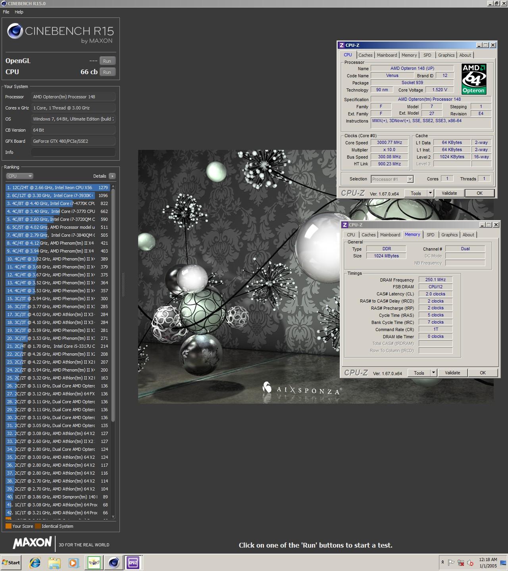The height and width of the screenshot is (571, 508).
Task: Select ranking entry 40 AMD Sempron 140
Action: 58,497
